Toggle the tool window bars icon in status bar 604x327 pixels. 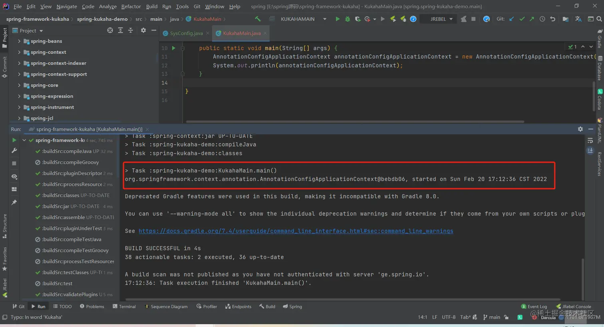[5, 317]
